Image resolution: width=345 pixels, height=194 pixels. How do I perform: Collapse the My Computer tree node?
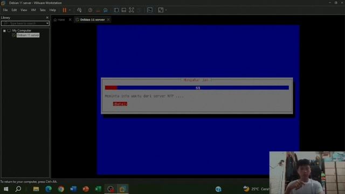tap(4, 31)
